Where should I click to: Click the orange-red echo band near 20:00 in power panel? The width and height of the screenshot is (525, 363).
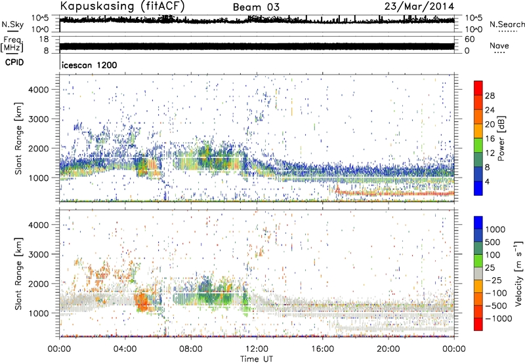coord(395,193)
